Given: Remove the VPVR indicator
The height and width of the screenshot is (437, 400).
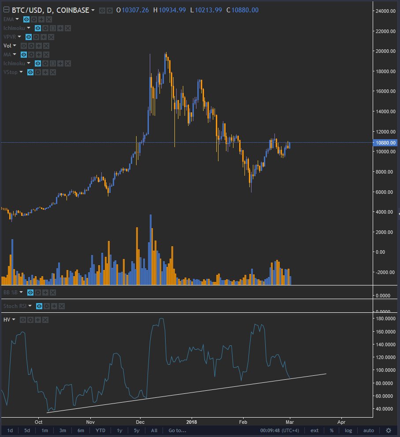Looking at the screenshot, I should tap(51, 37).
